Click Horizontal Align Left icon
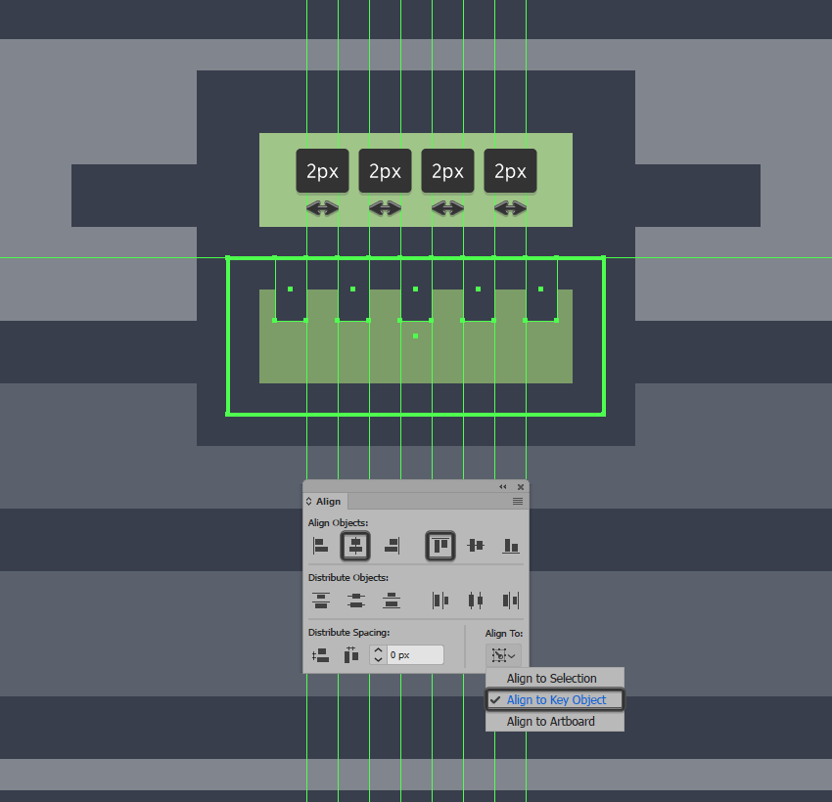Viewport: 832px width, 802px height. 320,546
